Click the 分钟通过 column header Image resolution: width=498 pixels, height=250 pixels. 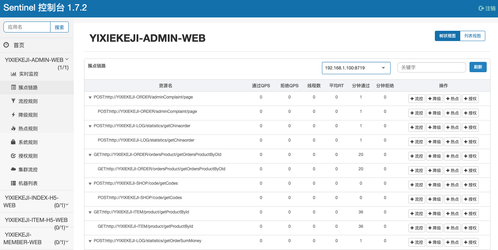coord(361,86)
